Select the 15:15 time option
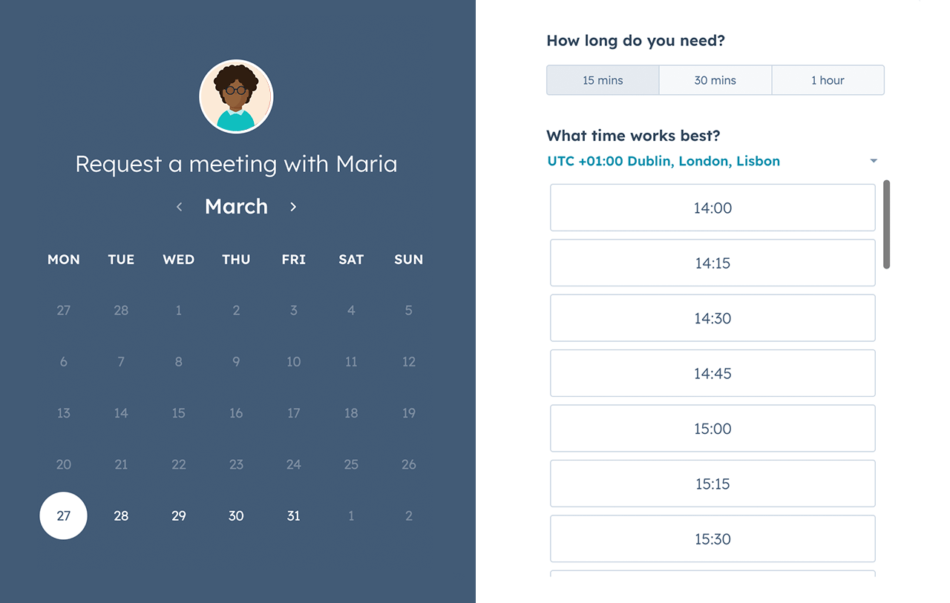This screenshot has width=950, height=603. click(712, 484)
